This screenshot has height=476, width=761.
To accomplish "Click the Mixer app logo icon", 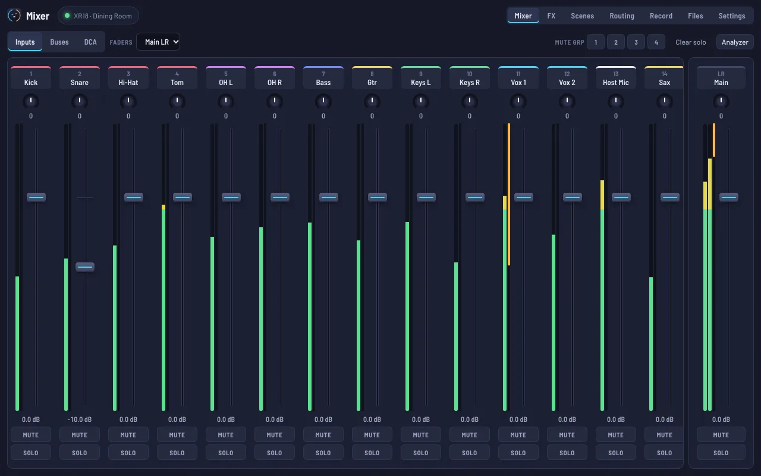I will pos(14,15).
